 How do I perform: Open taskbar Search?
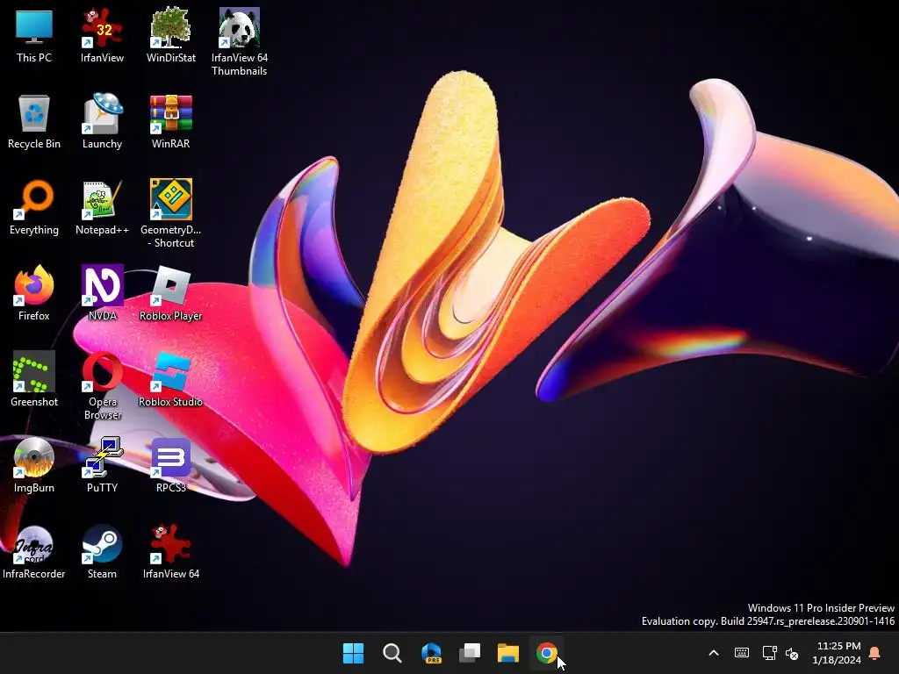[x=392, y=653]
